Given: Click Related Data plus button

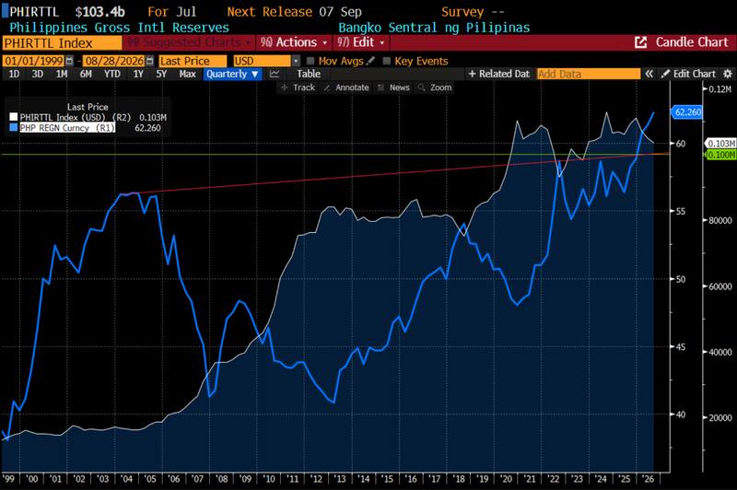Looking at the screenshot, I should [x=499, y=74].
